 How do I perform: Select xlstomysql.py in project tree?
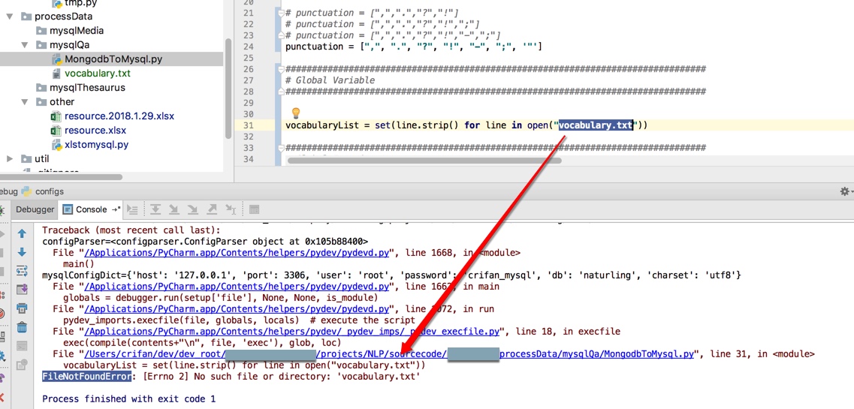coord(96,145)
